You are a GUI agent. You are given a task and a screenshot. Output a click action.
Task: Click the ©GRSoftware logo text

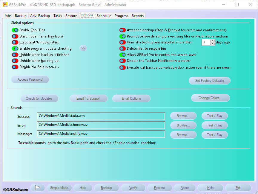click(16, 190)
